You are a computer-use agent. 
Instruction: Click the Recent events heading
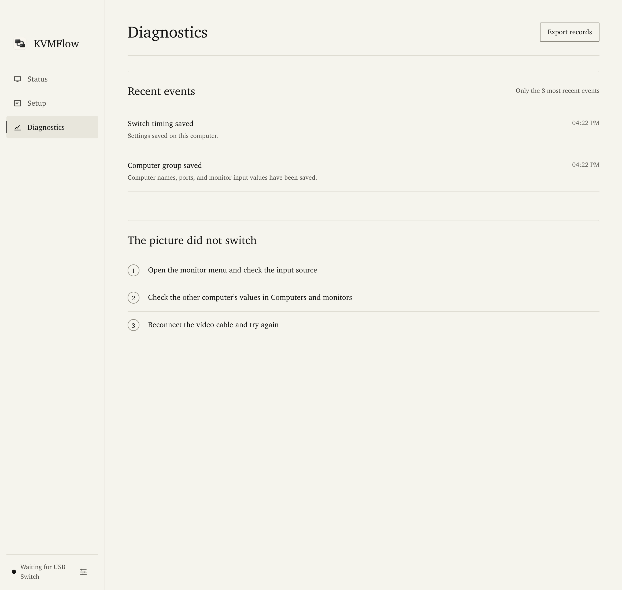point(161,91)
